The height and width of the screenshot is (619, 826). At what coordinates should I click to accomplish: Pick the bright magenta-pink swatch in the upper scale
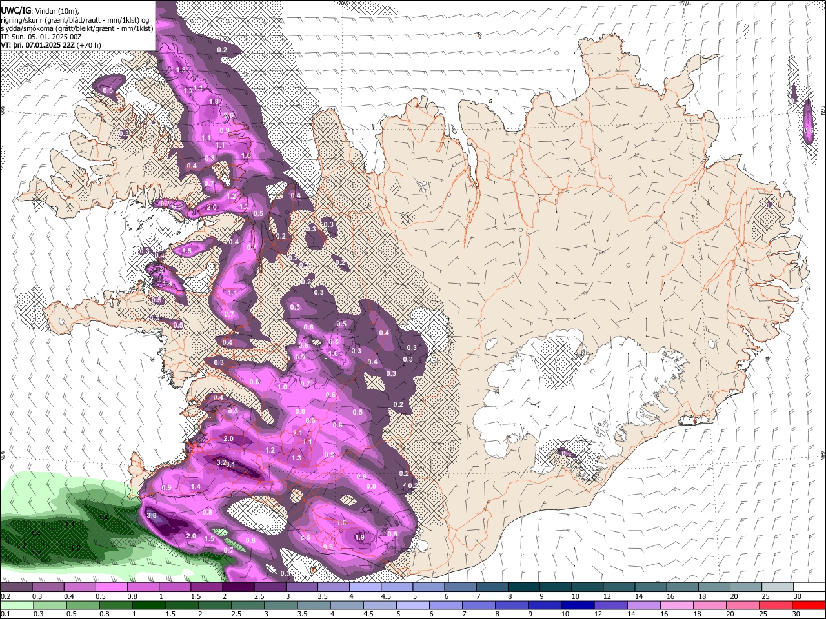111,587
